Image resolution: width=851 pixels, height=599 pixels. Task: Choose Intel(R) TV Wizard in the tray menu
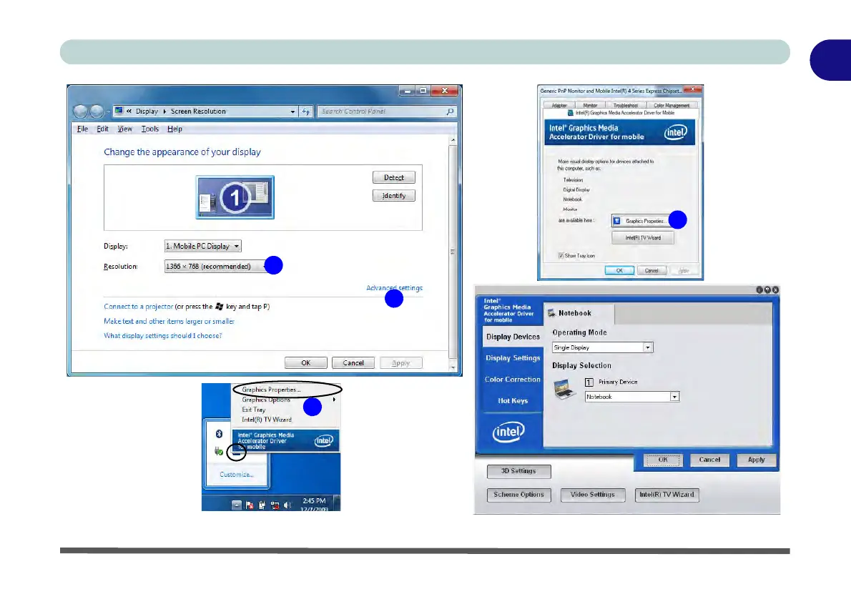tap(267, 420)
